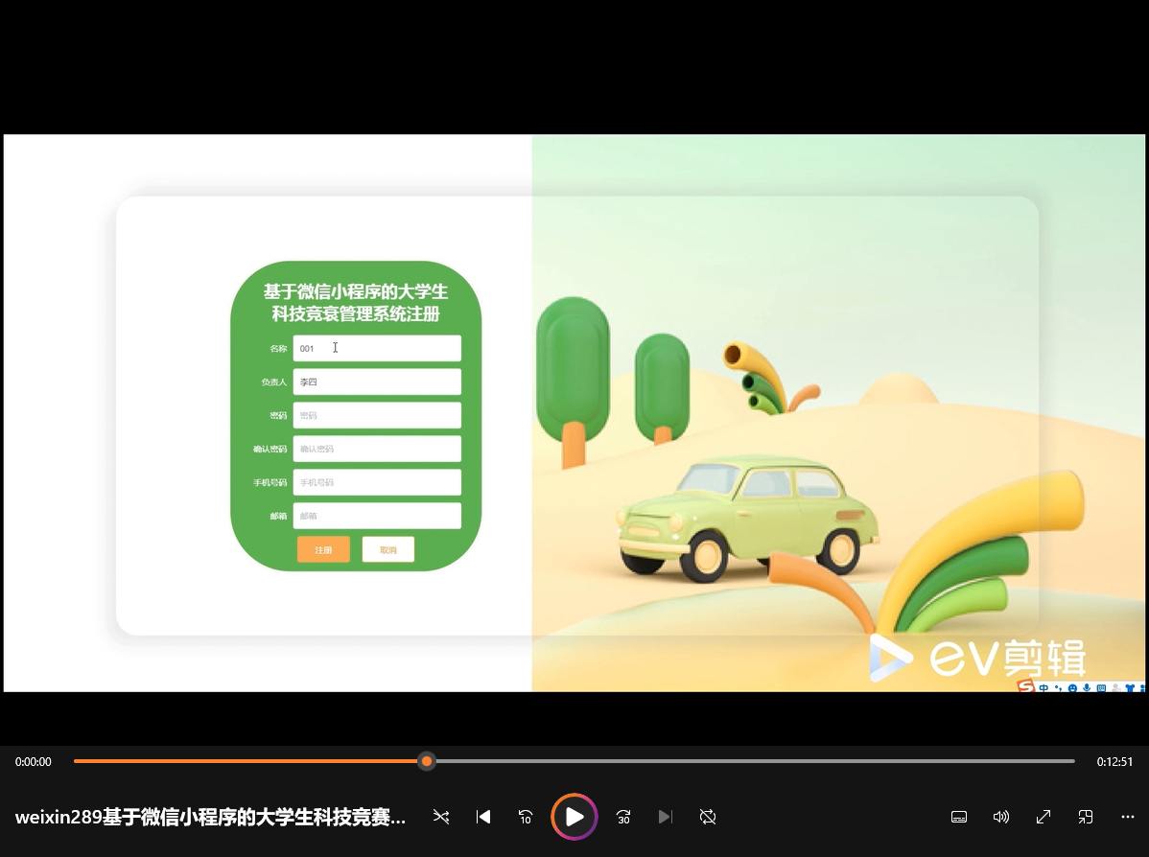Switch to mini player view

pyautogui.click(x=1086, y=817)
